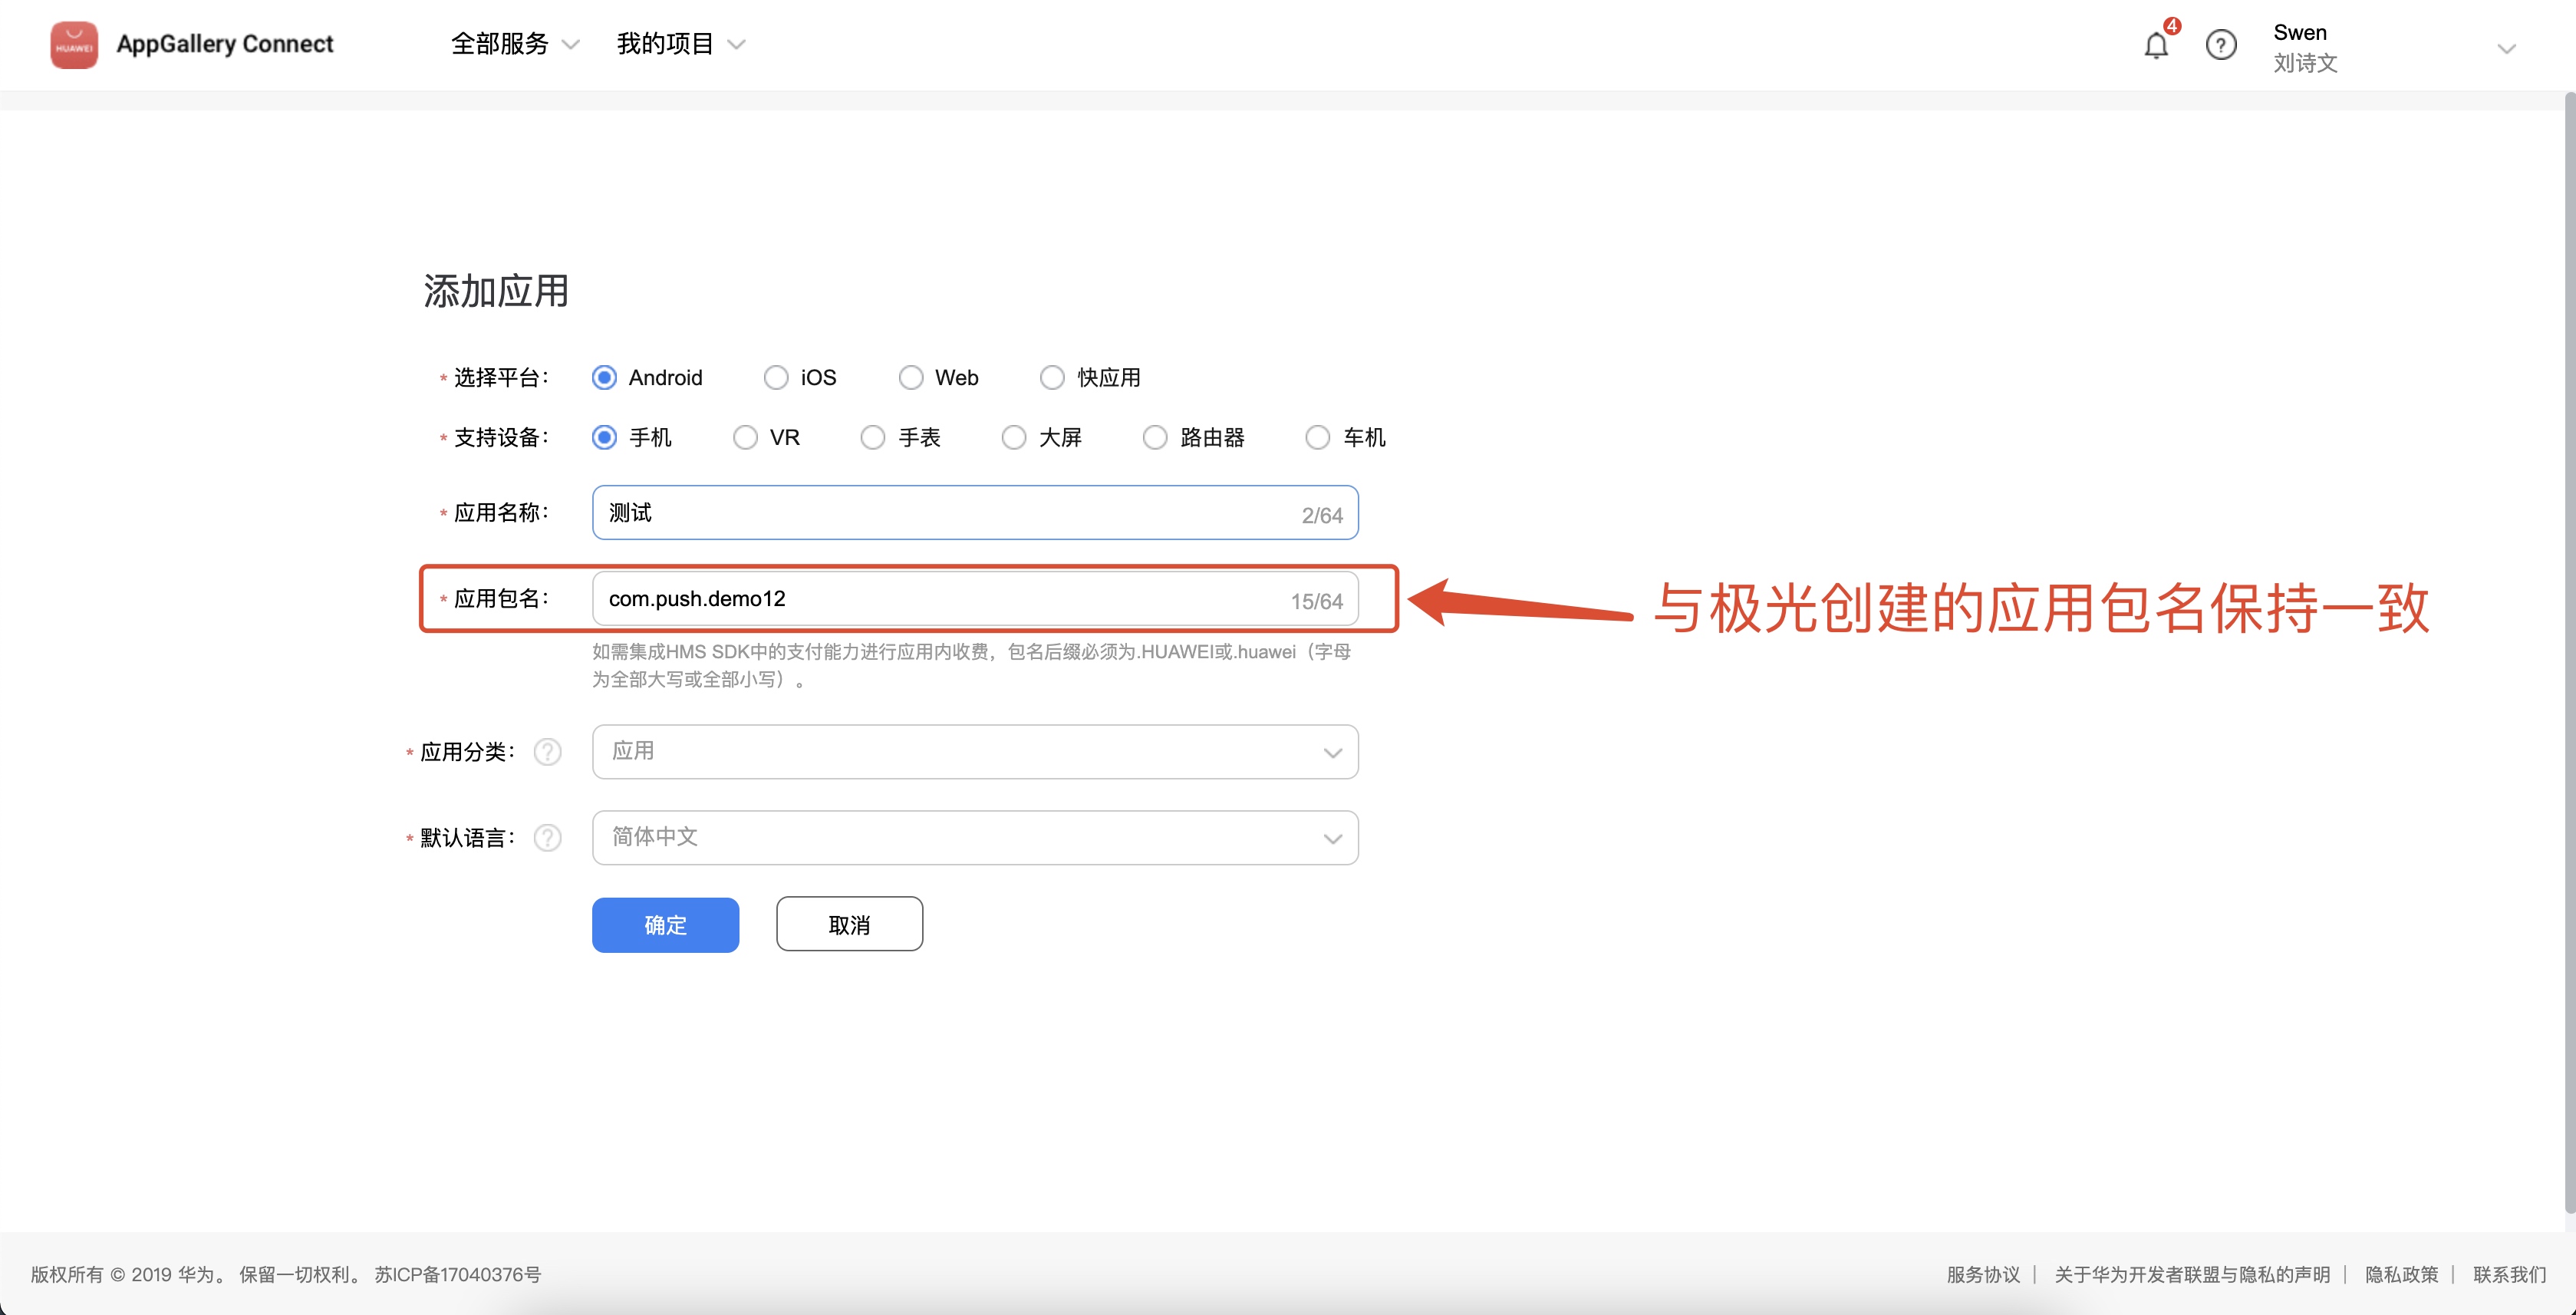
Task: Click the Huawei AppGallery logo icon
Action: coord(74,45)
